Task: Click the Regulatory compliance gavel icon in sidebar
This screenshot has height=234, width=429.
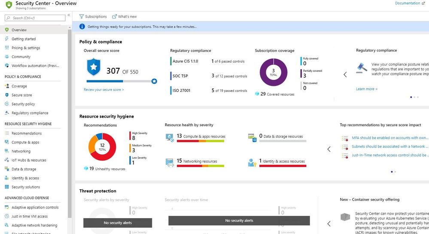Action: click(7, 113)
